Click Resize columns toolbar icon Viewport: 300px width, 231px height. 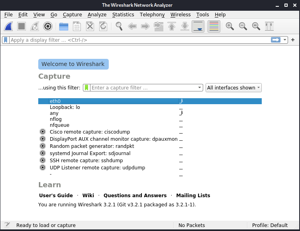tap(269, 26)
